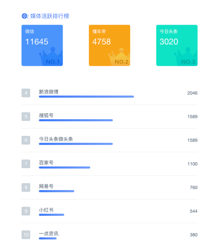Click the film reel icon beside 媒体活跃排行榜
224x245 pixels.
[25, 16]
